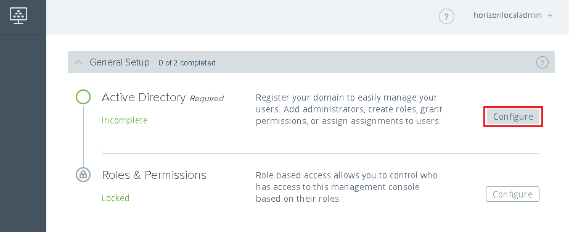Select the Locked status text
569x232 pixels.
coord(115,198)
